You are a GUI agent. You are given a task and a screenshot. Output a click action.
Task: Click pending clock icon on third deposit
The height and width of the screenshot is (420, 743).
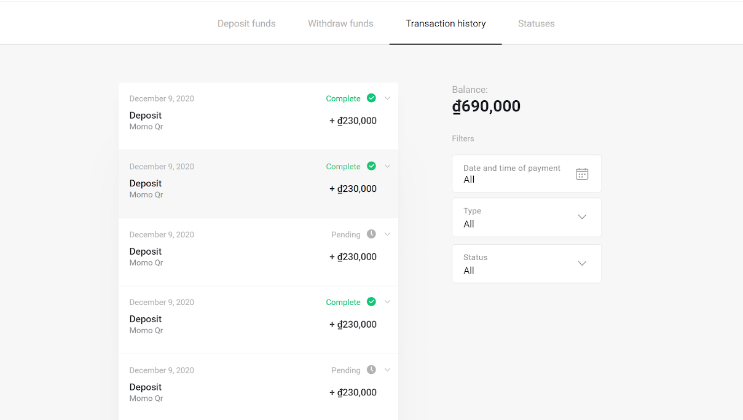pos(371,234)
